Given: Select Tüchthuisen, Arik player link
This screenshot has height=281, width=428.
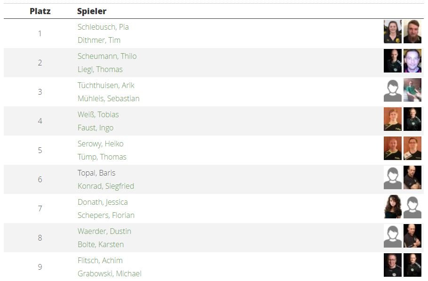Looking at the screenshot, I should 106,85.
